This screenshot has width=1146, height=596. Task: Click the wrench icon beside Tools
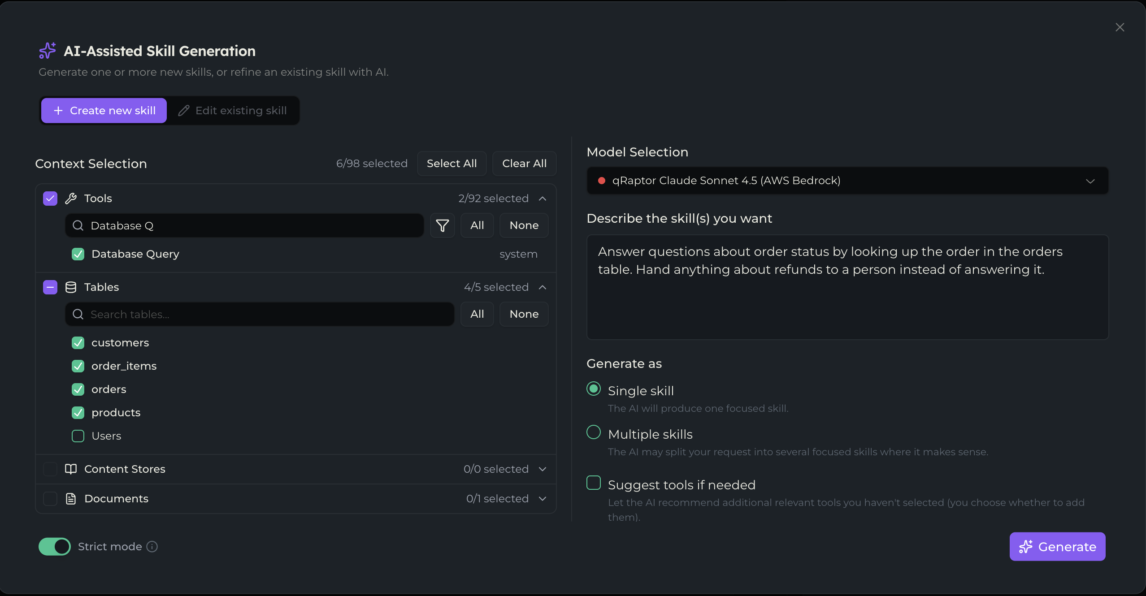[x=71, y=199]
